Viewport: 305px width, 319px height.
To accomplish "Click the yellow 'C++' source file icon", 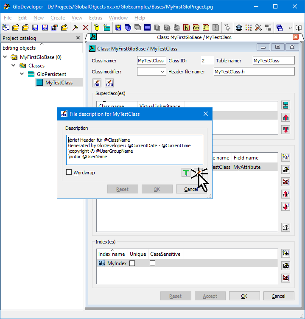I will [x=196, y=28].
